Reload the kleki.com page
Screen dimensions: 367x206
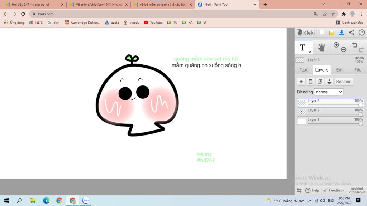point(23,14)
